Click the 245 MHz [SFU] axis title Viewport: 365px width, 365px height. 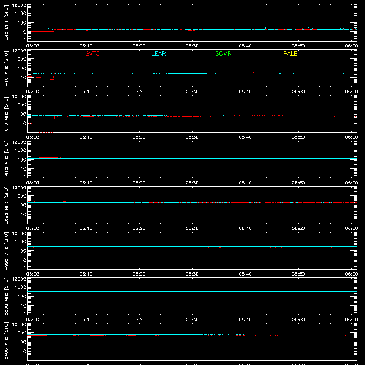point(6,22)
